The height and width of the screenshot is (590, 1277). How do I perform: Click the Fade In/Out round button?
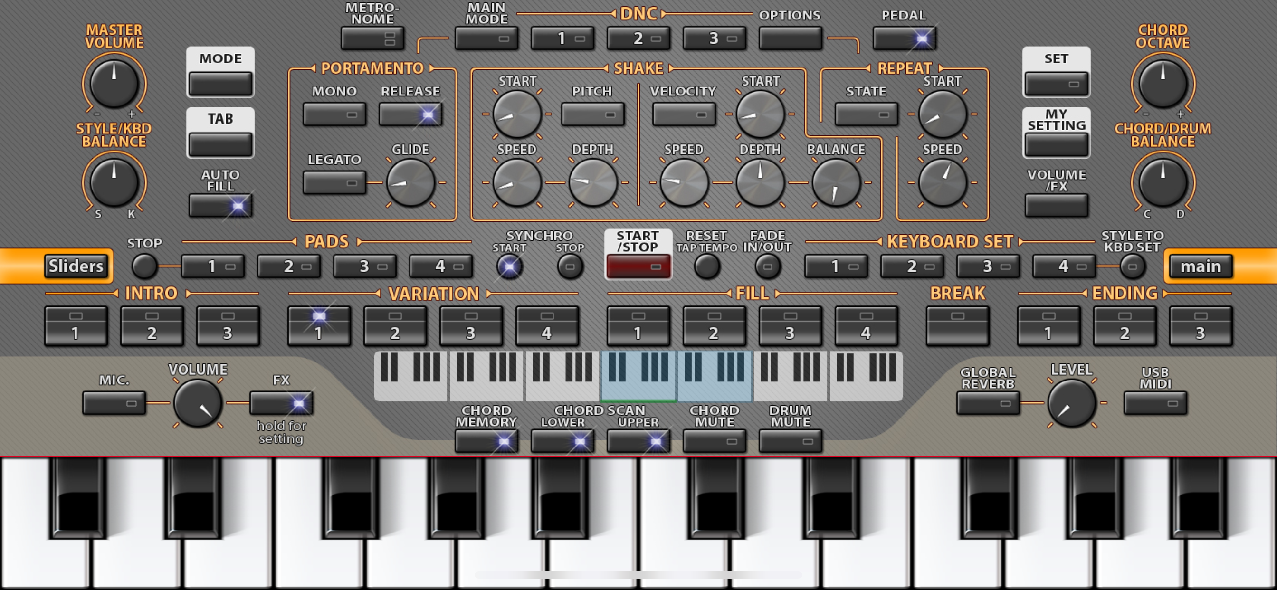[x=767, y=266]
